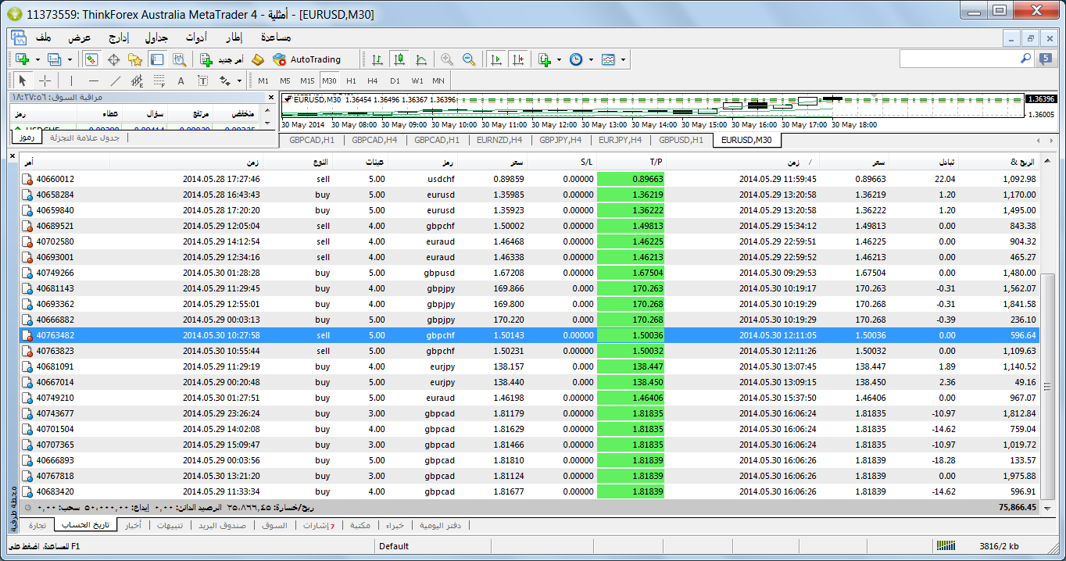The width and height of the screenshot is (1066, 561).
Task: Close the Market Watch panel
Action: [x=271, y=98]
